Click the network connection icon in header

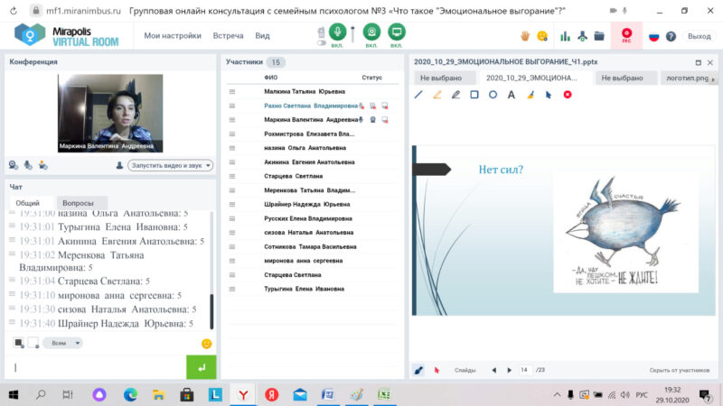(582, 36)
